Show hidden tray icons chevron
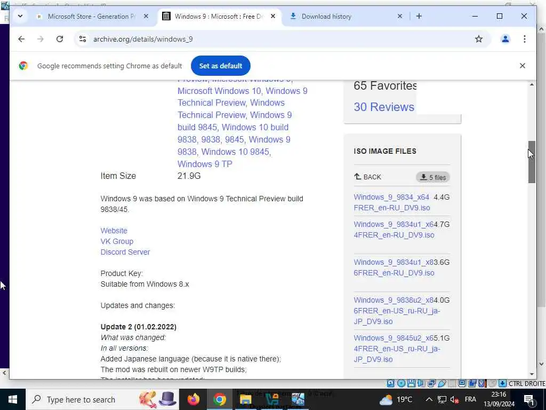 point(429,399)
